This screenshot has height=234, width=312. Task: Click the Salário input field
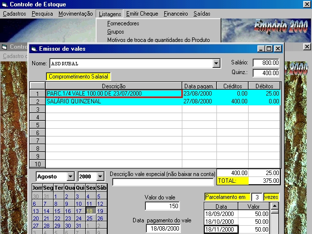[x=266, y=63]
